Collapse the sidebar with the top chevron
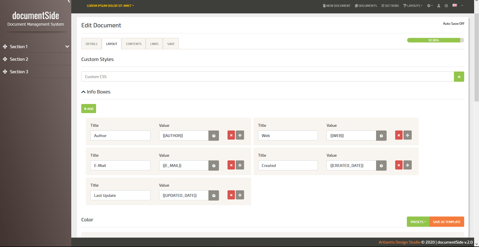The height and width of the screenshot is (247, 479). (x=69, y=1)
